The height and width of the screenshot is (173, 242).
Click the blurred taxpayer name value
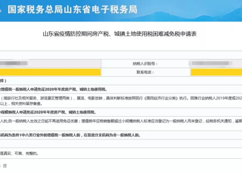click(13, 63)
